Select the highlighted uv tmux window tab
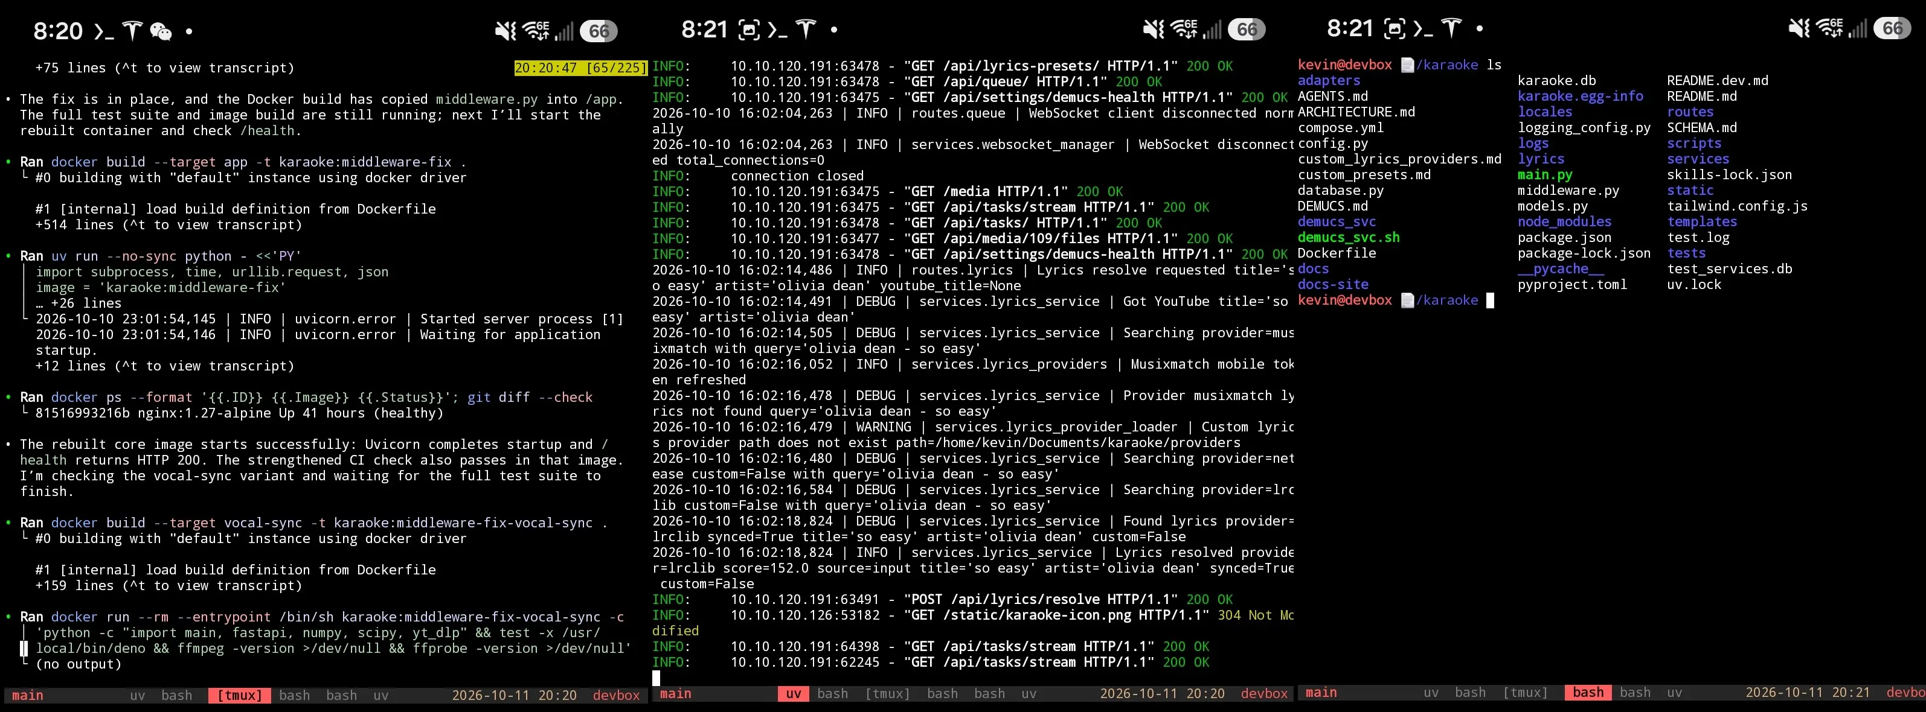This screenshot has width=1926, height=712. [793, 694]
